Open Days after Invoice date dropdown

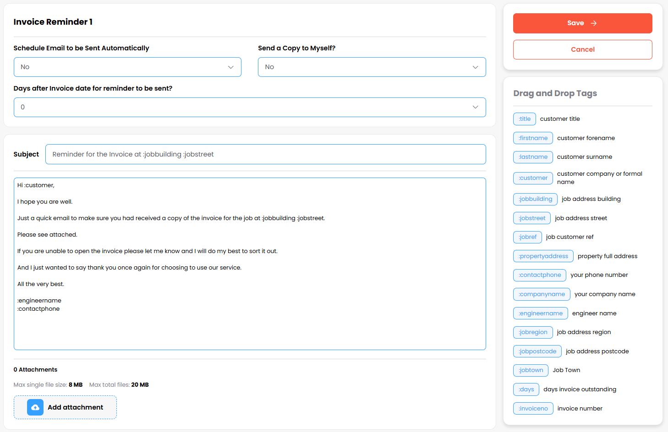point(249,108)
